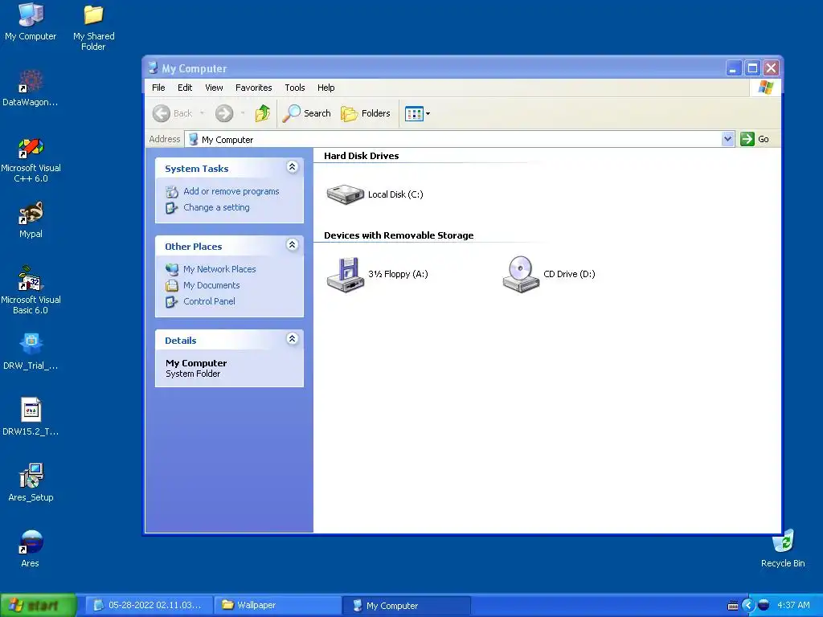
Task: Click the Control Panel sidebar icon
Action: [172, 302]
